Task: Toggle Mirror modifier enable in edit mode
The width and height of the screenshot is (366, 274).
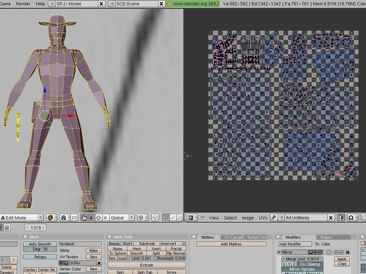Action: click(320, 252)
